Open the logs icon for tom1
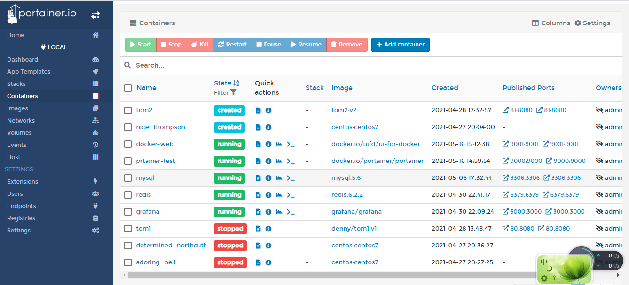This screenshot has width=629, height=285. coord(258,229)
